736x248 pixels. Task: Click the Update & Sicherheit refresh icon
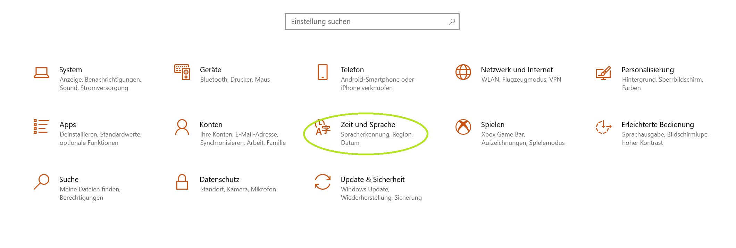click(323, 182)
